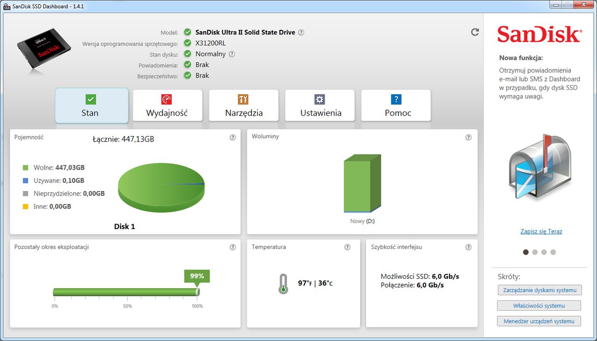Click the SSD drive image
The image size is (597, 341).
[x=43, y=49]
